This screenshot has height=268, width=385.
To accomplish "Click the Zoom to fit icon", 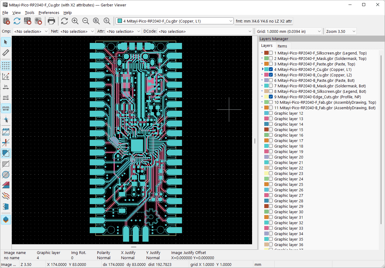I will coord(96,21).
